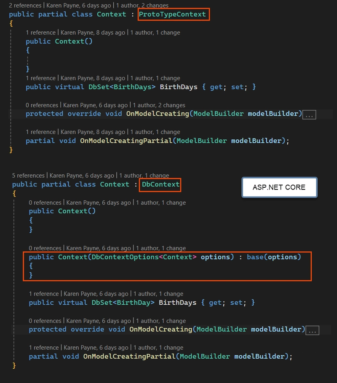
Task: Open the "2 references" CodeLens above the ProtoTypeContext class
Action: click(25, 5)
